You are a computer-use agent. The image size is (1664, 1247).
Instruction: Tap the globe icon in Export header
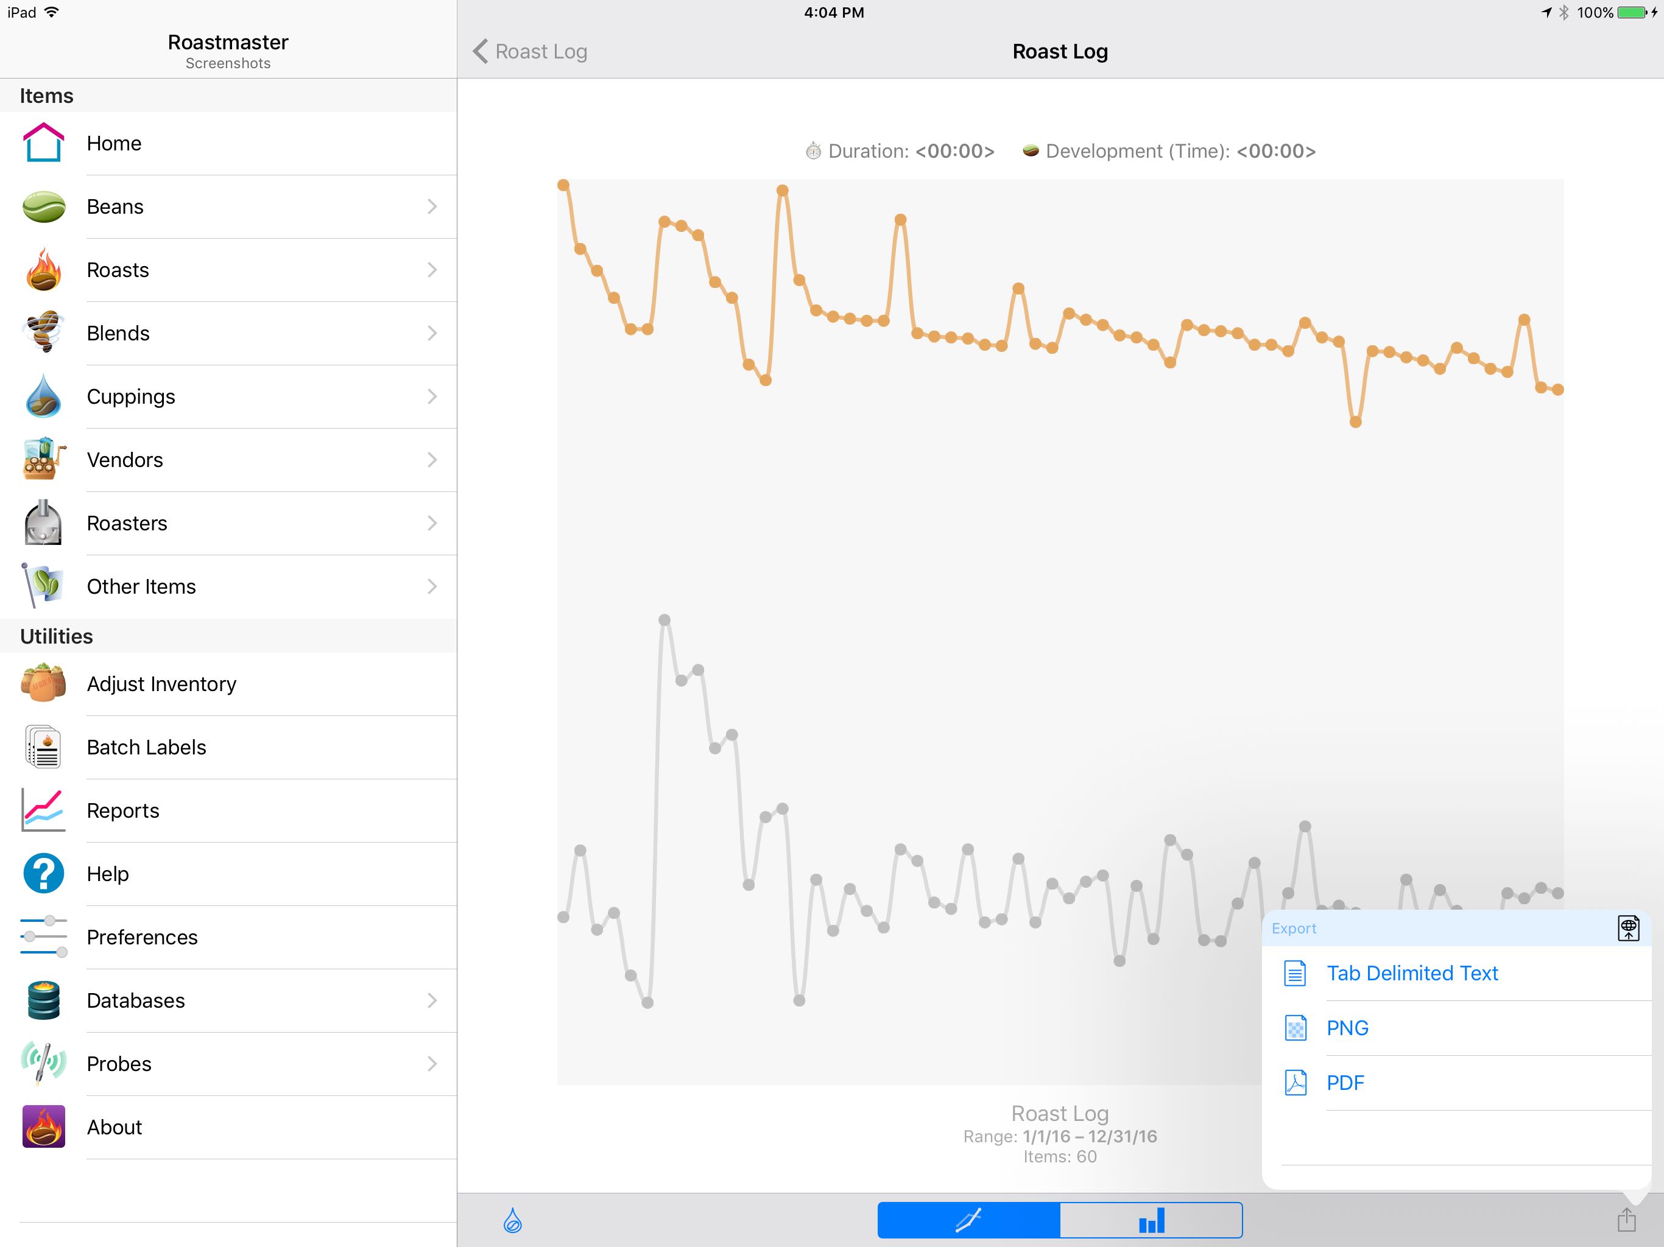1628,928
